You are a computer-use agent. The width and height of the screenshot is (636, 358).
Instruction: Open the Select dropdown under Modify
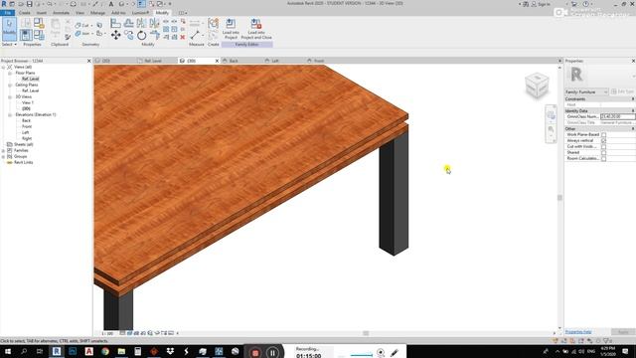pos(9,44)
